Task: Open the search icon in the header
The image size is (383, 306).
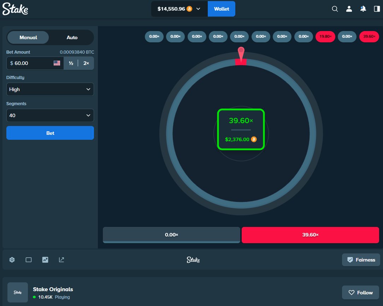Action: 335,9
